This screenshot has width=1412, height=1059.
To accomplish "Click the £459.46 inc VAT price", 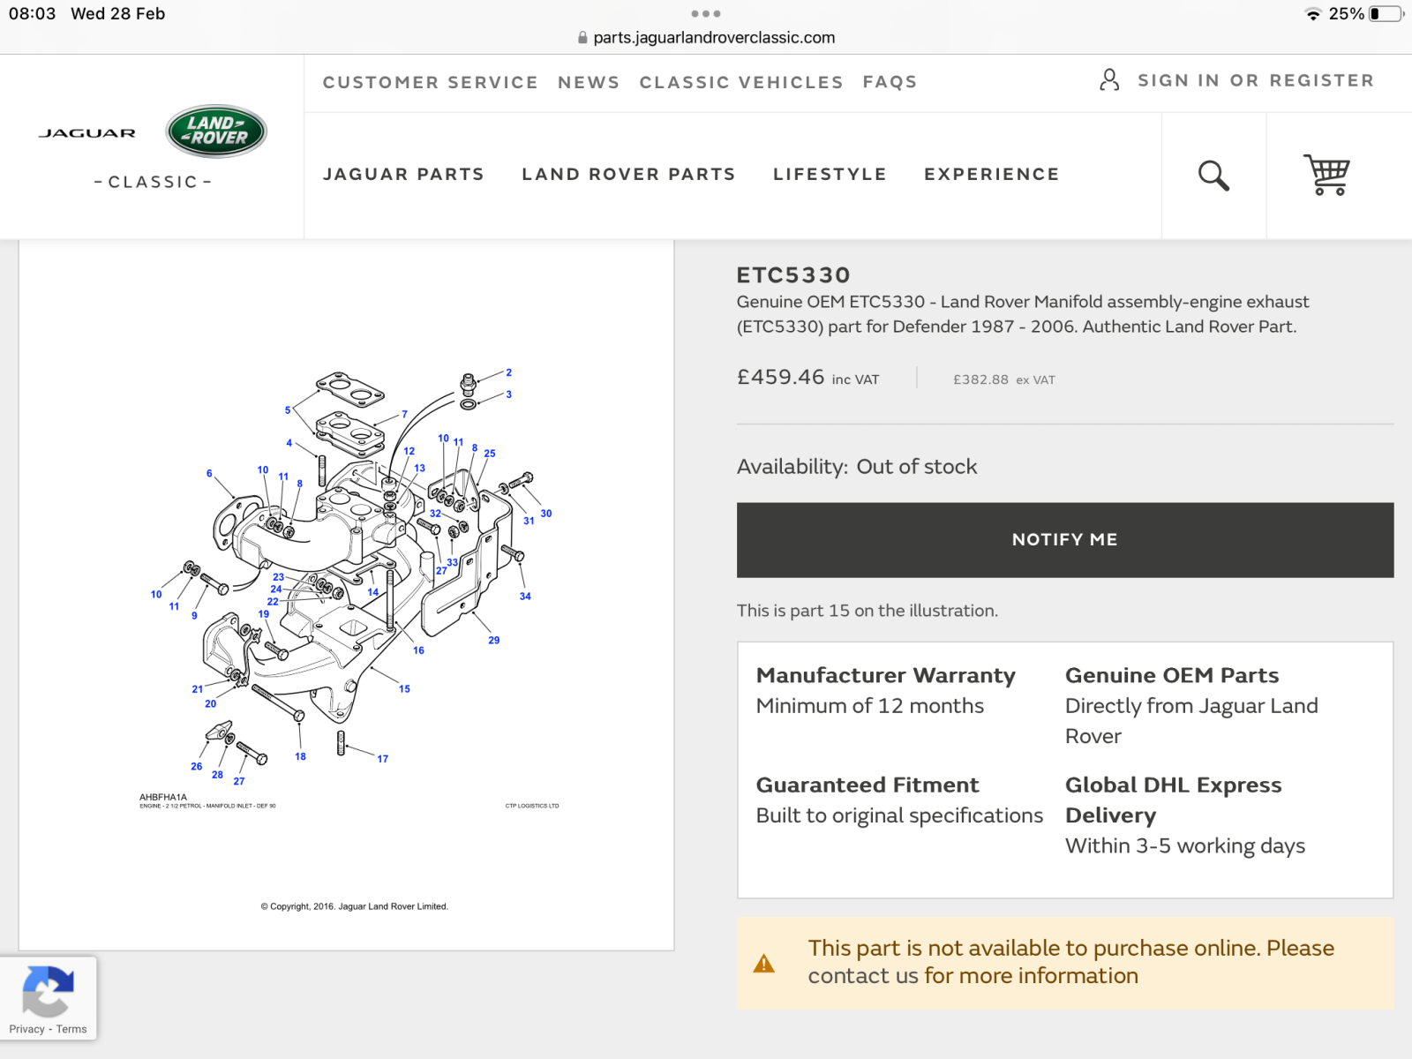I will coord(808,378).
